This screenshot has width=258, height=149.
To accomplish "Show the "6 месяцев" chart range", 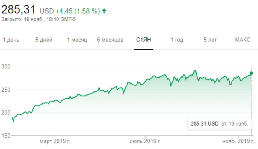I will click(110, 40).
